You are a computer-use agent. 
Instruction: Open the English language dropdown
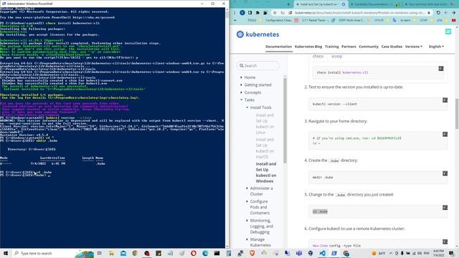[x=436, y=47]
